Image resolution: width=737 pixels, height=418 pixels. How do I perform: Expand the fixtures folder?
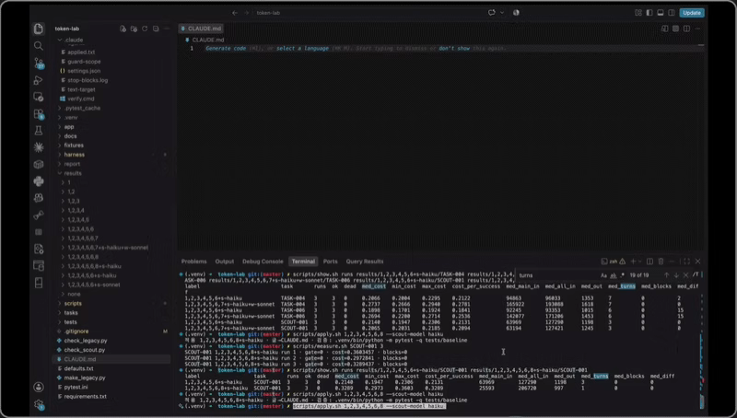(x=111, y=145)
